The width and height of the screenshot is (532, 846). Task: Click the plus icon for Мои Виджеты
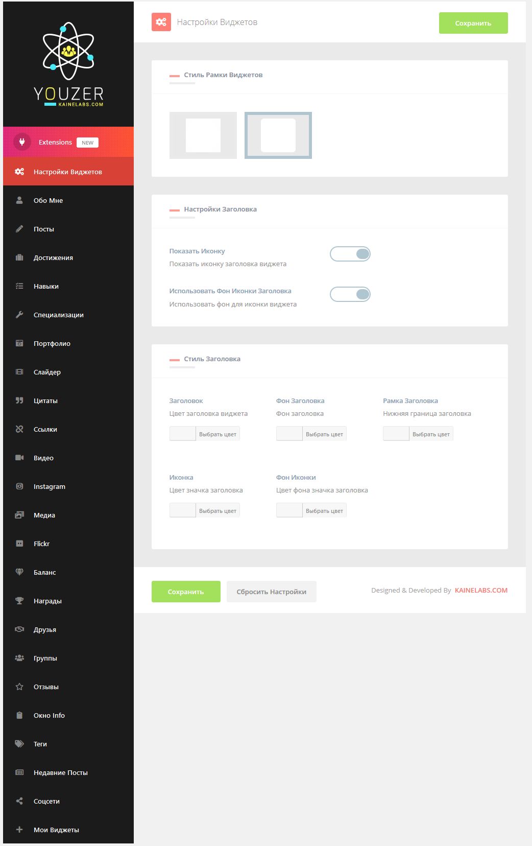coord(19,830)
